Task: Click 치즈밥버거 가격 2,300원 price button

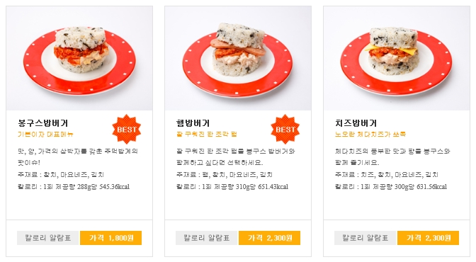Action: point(428,238)
